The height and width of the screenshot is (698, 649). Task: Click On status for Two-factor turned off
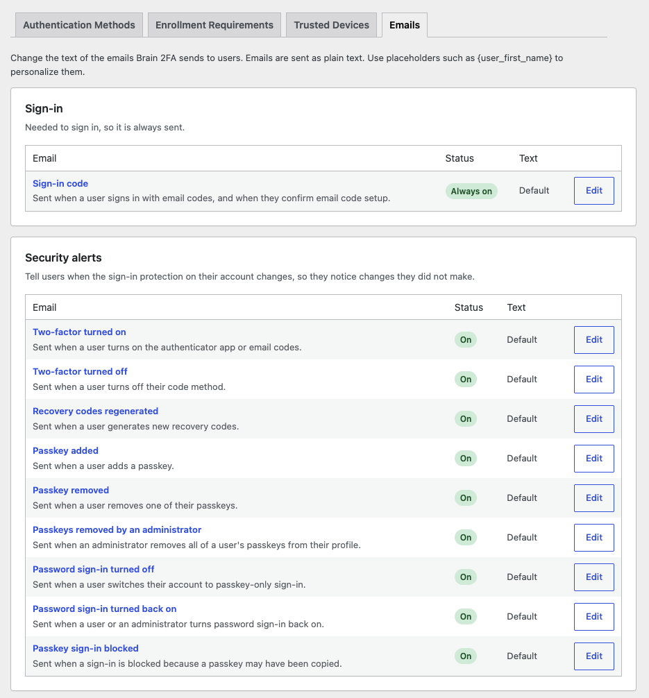(466, 380)
